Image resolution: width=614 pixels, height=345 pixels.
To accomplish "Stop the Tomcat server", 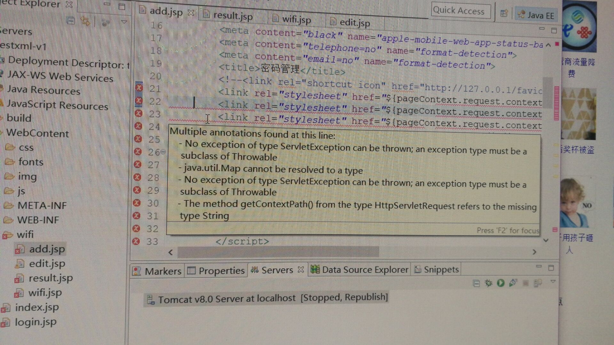I will click(x=526, y=283).
